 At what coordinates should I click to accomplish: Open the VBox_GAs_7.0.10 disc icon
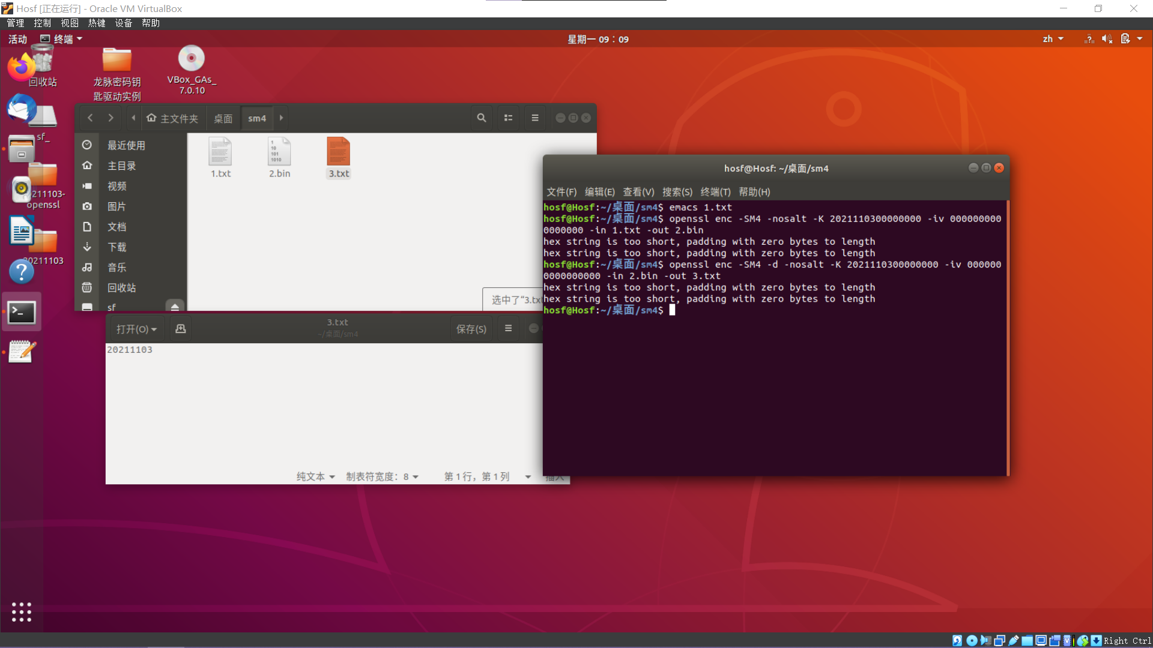pyautogui.click(x=192, y=70)
